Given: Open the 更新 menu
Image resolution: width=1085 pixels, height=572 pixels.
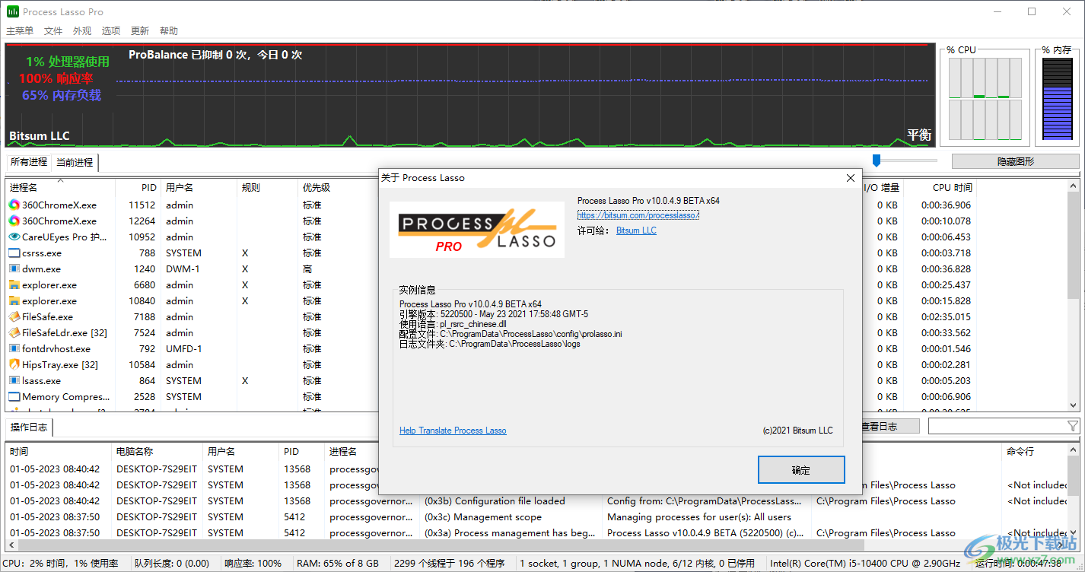Looking at the screenshot, I should (140, 31).
